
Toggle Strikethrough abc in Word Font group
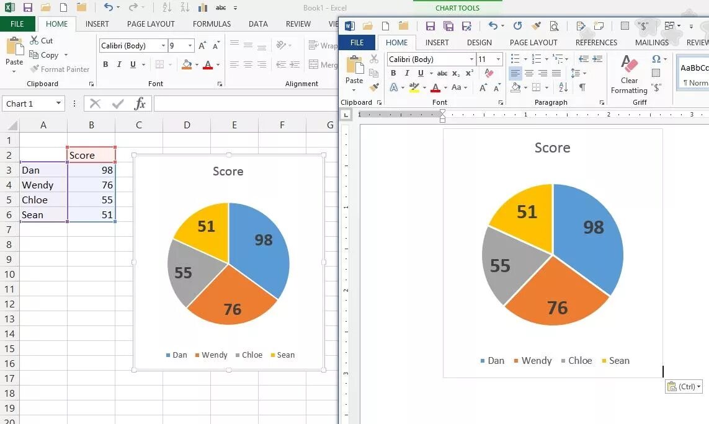[442, 73]
